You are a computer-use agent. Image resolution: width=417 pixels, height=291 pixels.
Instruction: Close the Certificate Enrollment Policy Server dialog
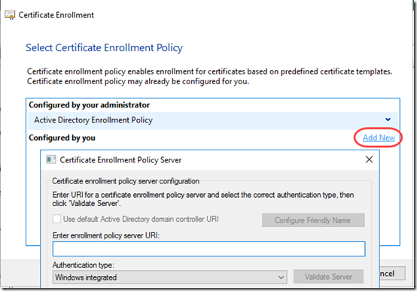tap(369, 159)
